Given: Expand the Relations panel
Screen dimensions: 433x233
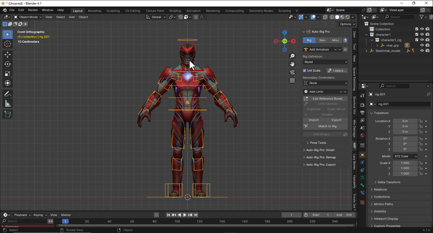Looking at the screenshot, I should tap(380, 189).
